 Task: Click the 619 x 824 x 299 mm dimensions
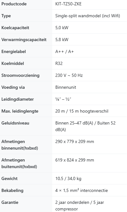click(x=74, y=160)
